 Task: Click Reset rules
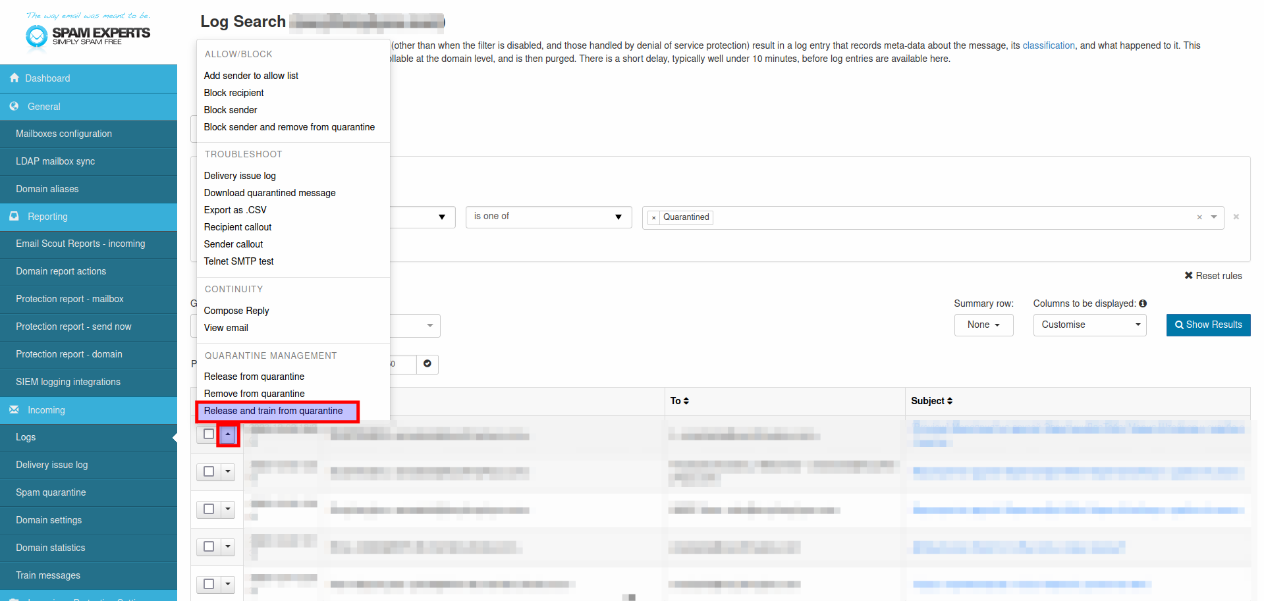pyautogui.click(x=1213, y=276)
